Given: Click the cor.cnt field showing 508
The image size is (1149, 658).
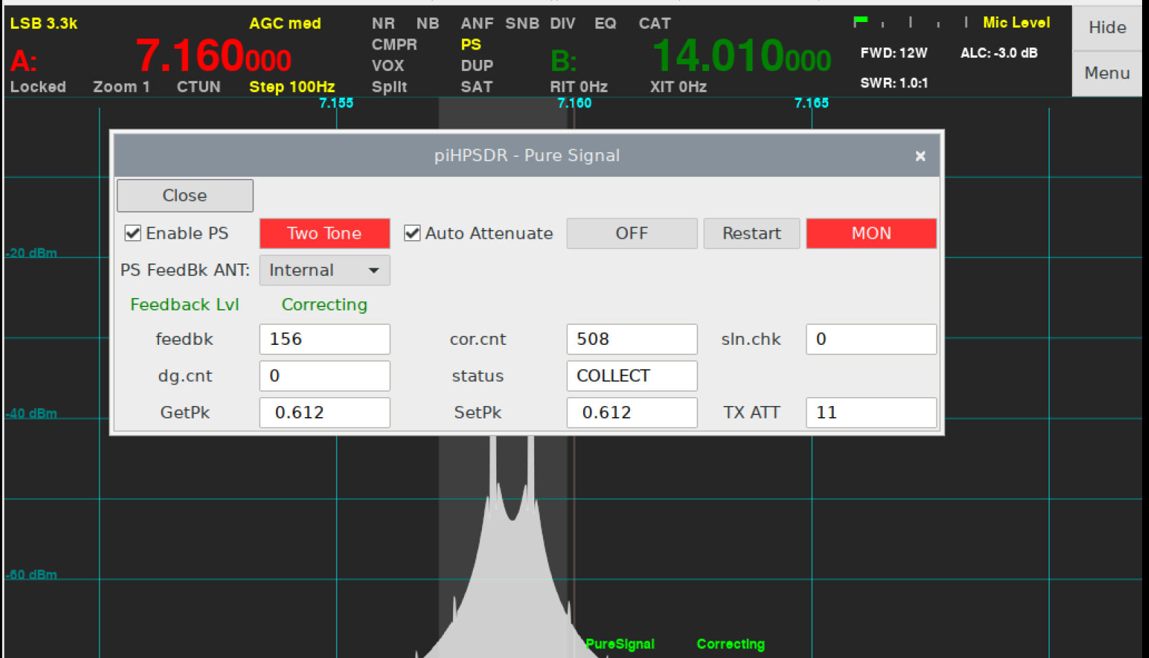Looking at the screenshot, I should point(631,339).
